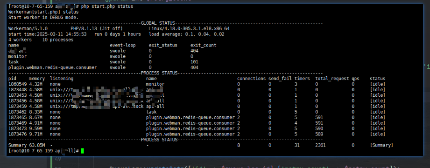Screen dimensions: 430x168
Task: Click the total_request column header
Action: click(332, 79)
